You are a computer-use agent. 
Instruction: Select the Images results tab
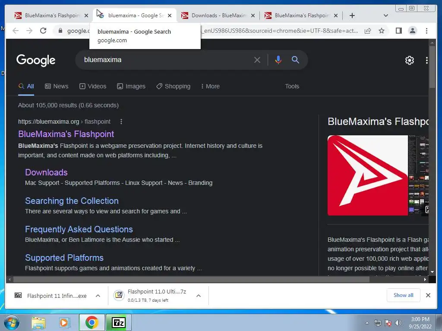pyautogui.click(x=131, y=86)
